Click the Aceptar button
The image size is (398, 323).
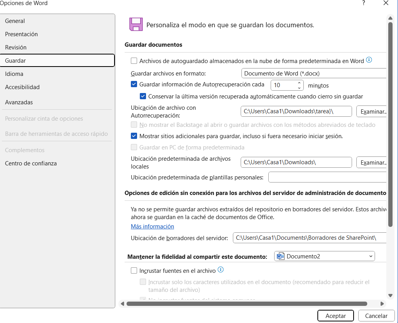point(336,316)
